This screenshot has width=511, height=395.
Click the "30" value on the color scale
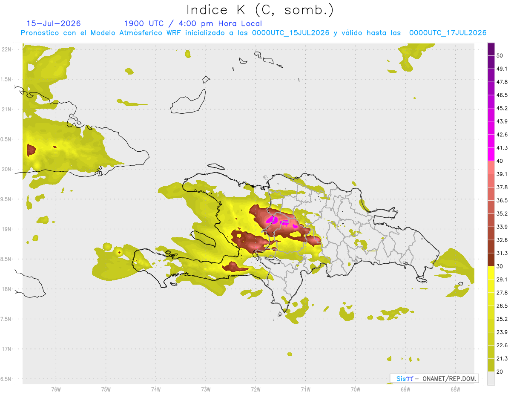pos(500,266)
